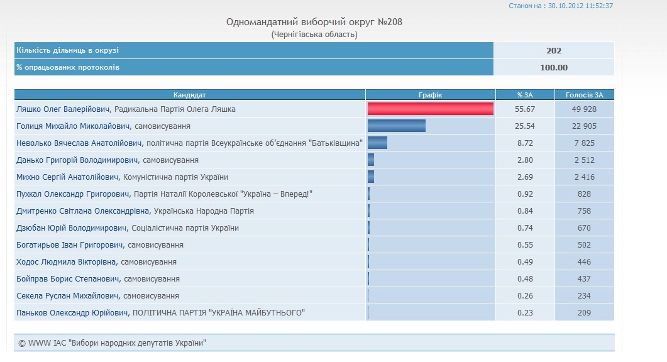Click Дзюбан Юрій Володимирович name
Viewport: 667px width, 362px height.
pos(72,228)
